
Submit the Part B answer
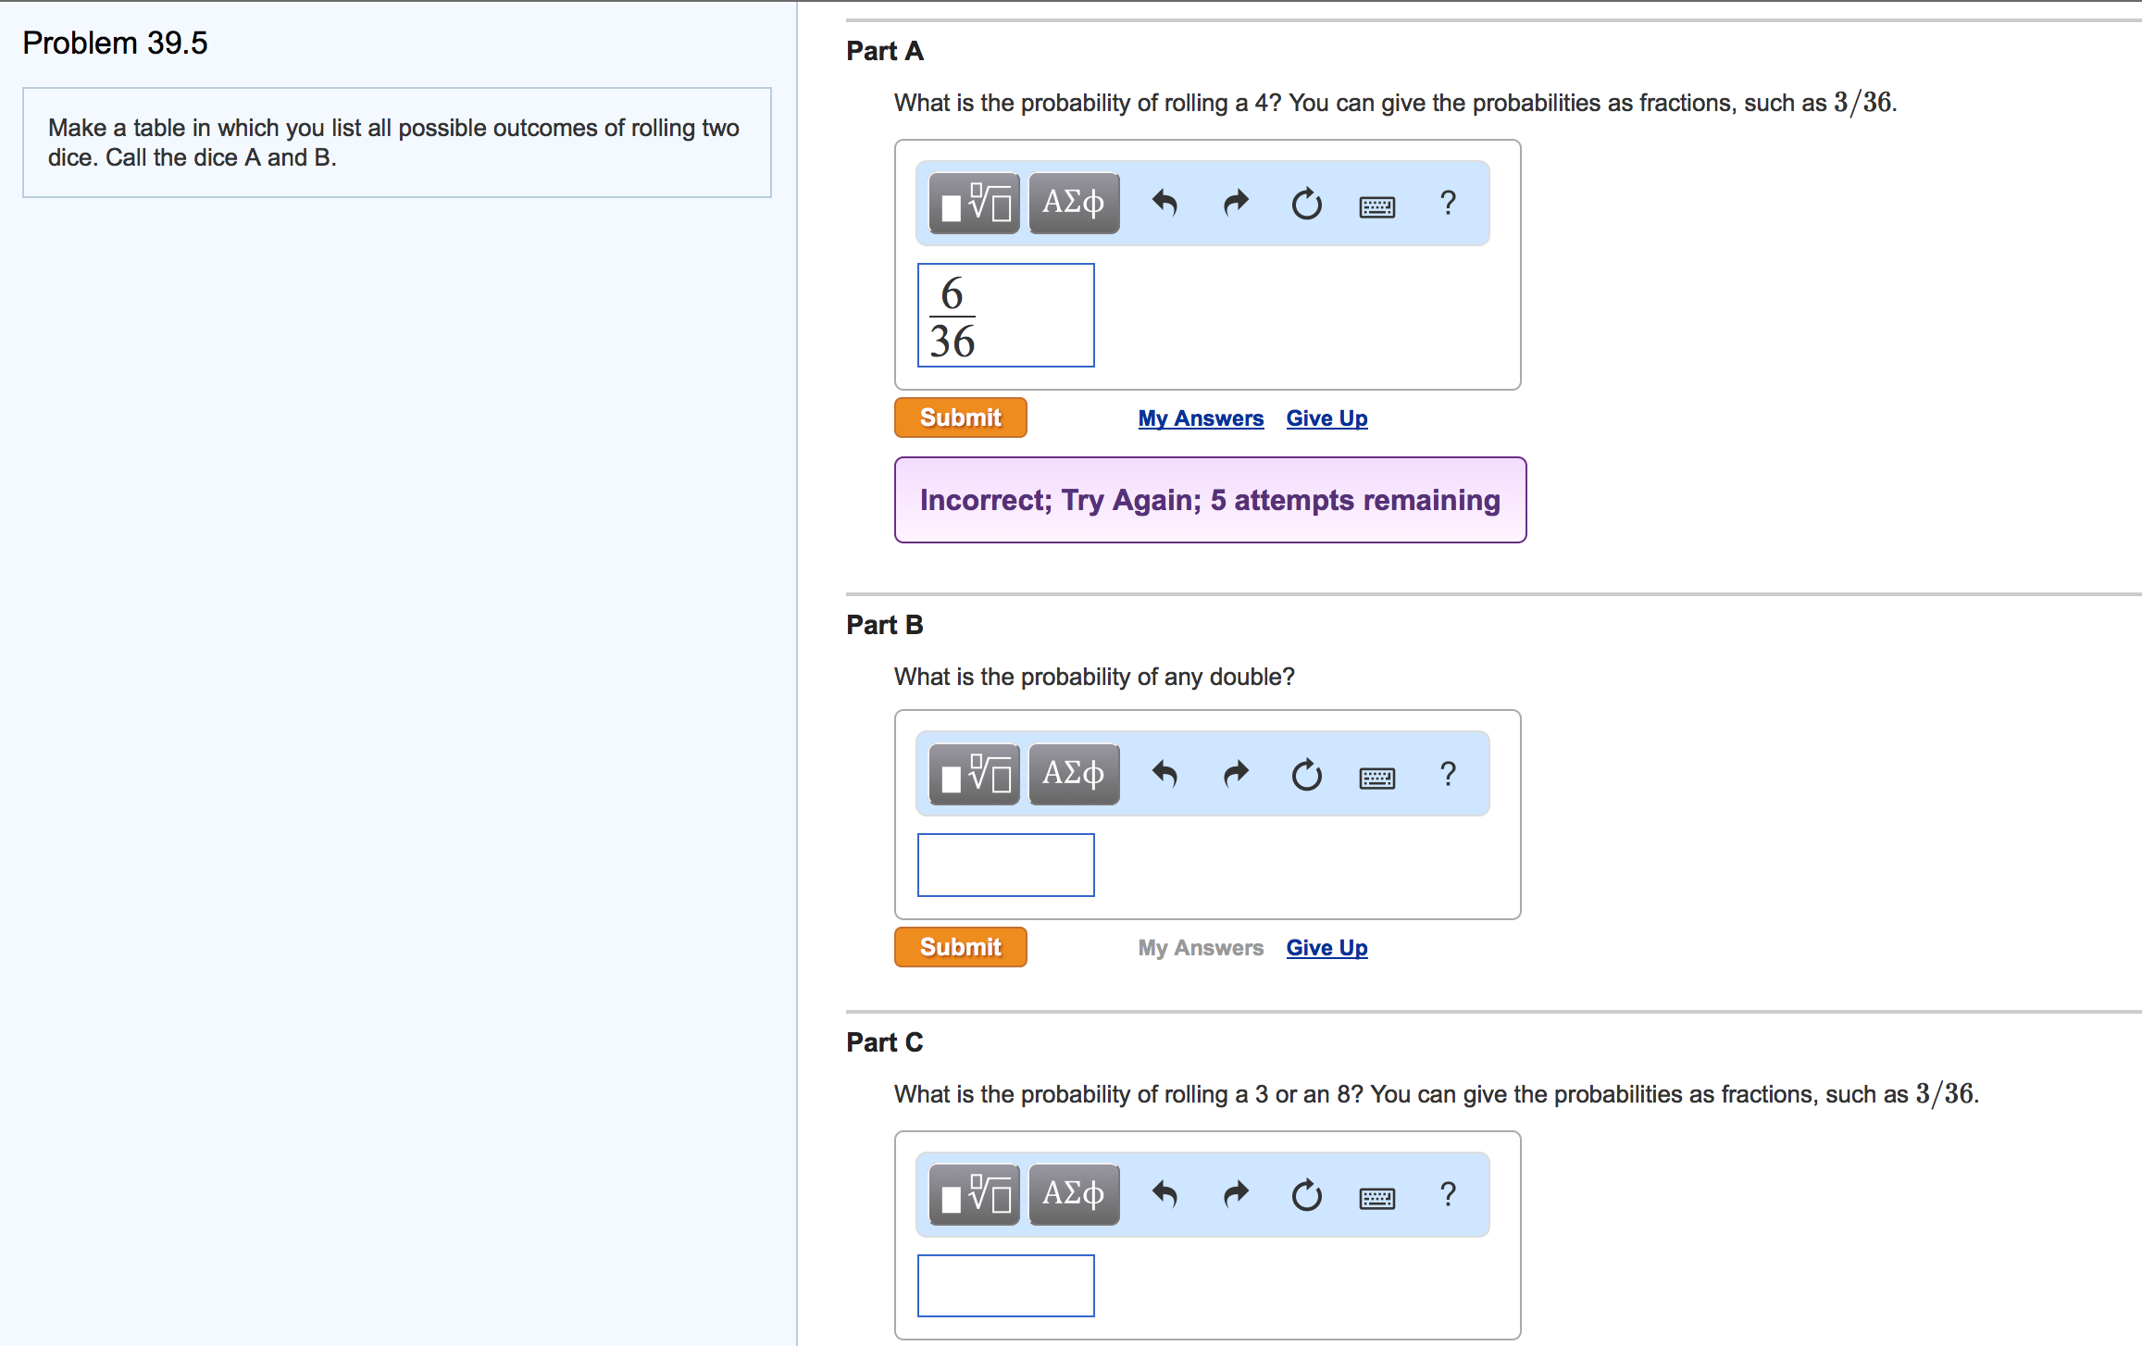[960, 946]
